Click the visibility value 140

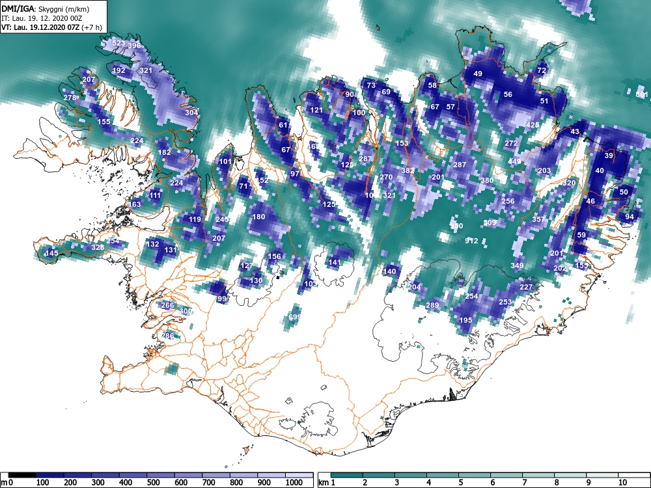click(389, 271)
